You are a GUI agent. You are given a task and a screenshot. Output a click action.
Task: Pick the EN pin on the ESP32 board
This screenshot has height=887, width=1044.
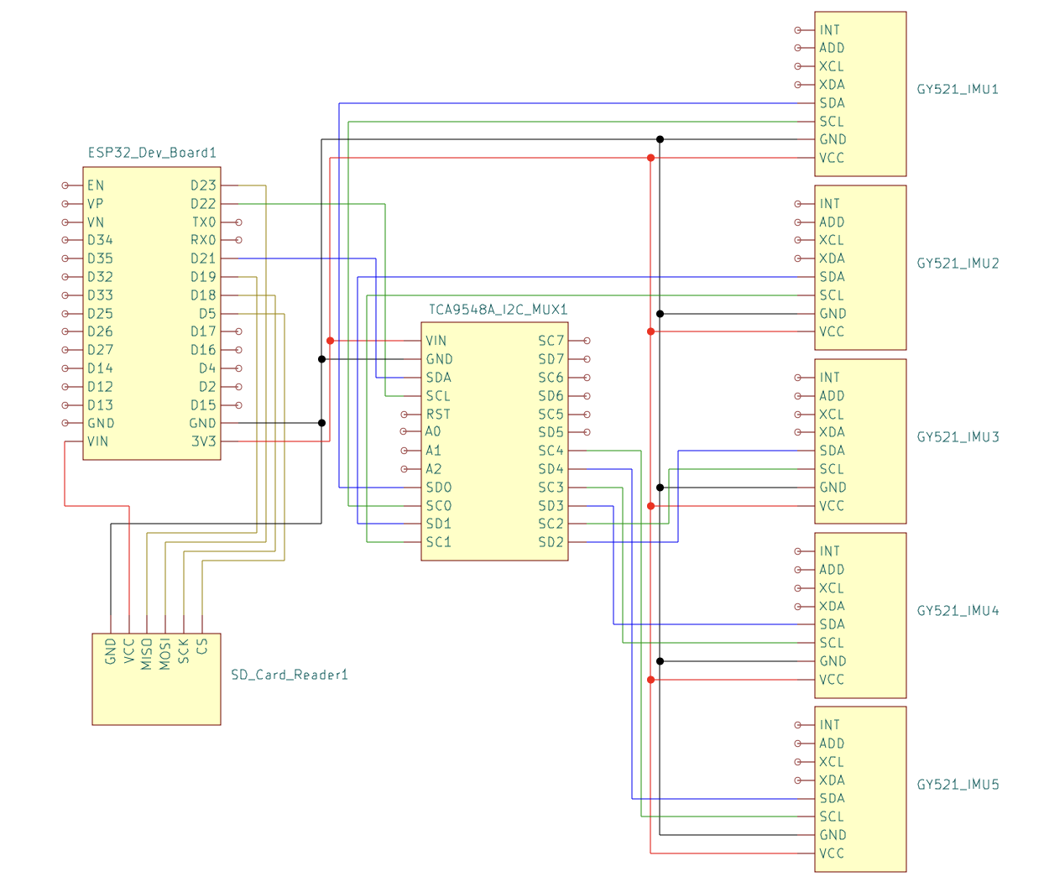tap(96, 185)
